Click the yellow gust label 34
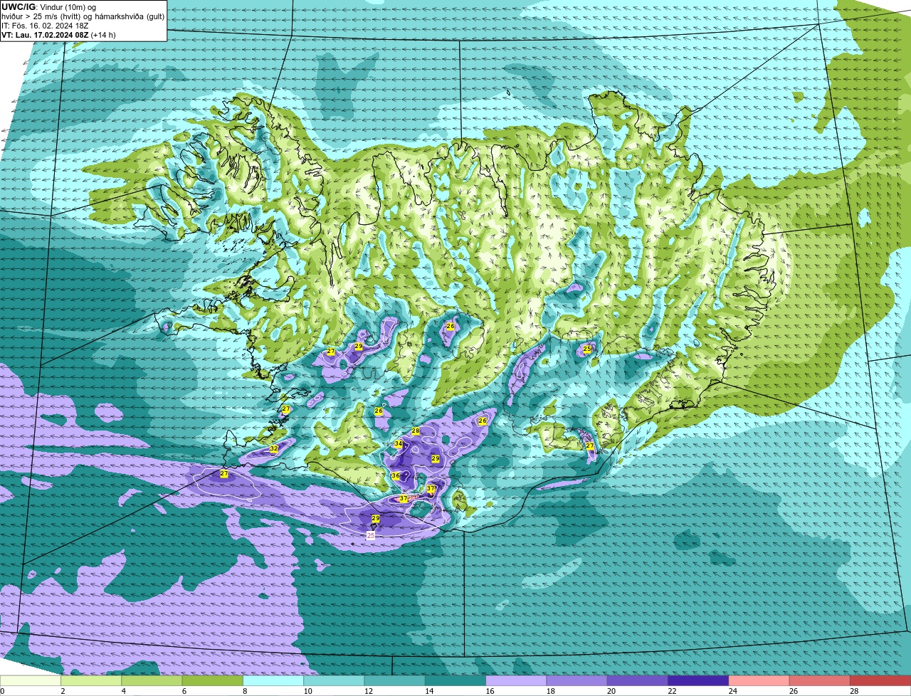Image resolution: width=911 pixels, height=696 pixels. click(x=399, y=444)
